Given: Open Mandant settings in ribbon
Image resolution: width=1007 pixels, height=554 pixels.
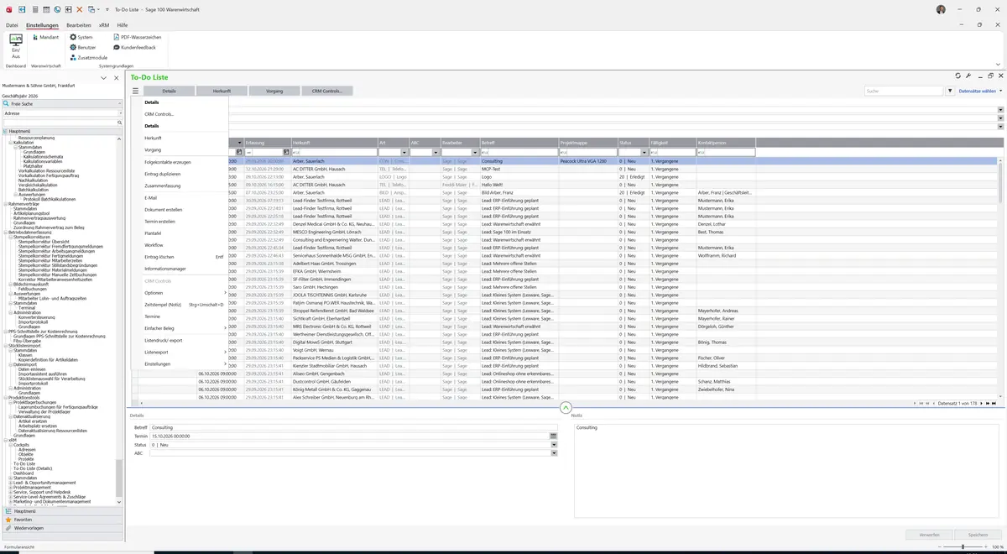Looking at the screenshot, I should coord(45,37).
